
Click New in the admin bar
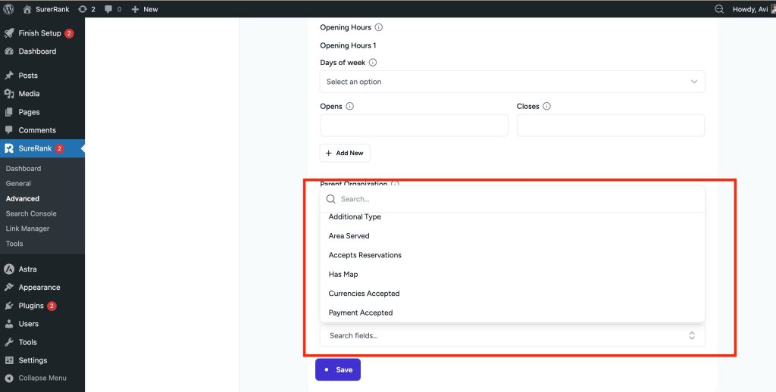click(145, 9)
